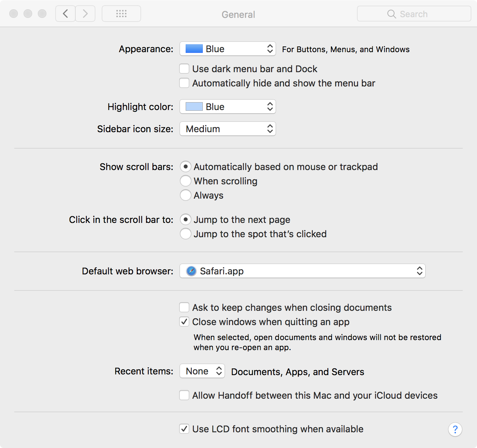477x448 pixels.
Task: Disable LCD font smoothing when available
Action: tap(184, 429)
